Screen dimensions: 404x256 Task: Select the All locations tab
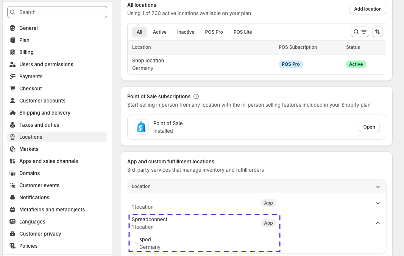click(139, 32)
